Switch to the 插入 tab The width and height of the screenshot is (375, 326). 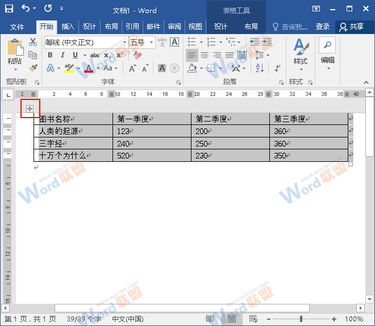pyautogui.click(x=68, y=27)
